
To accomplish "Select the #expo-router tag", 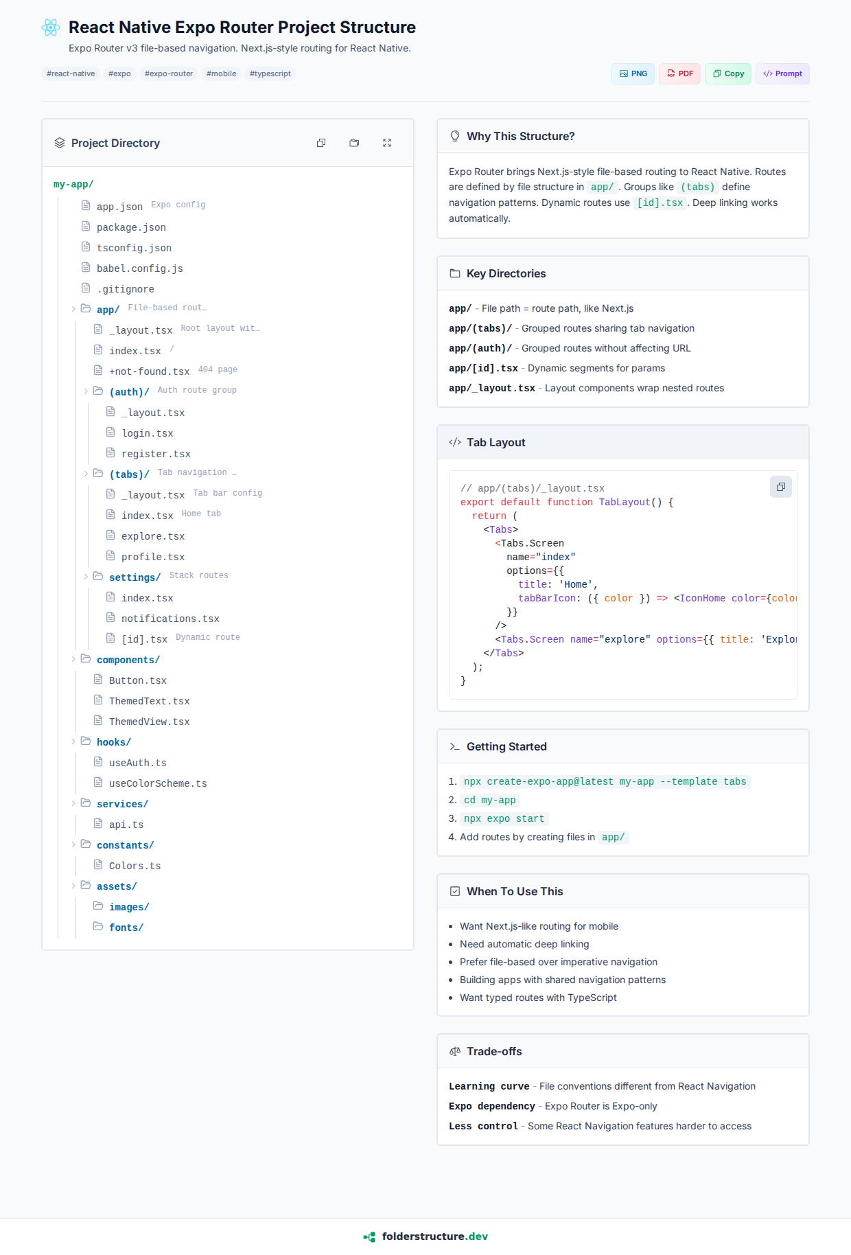I will click(169, 73).
